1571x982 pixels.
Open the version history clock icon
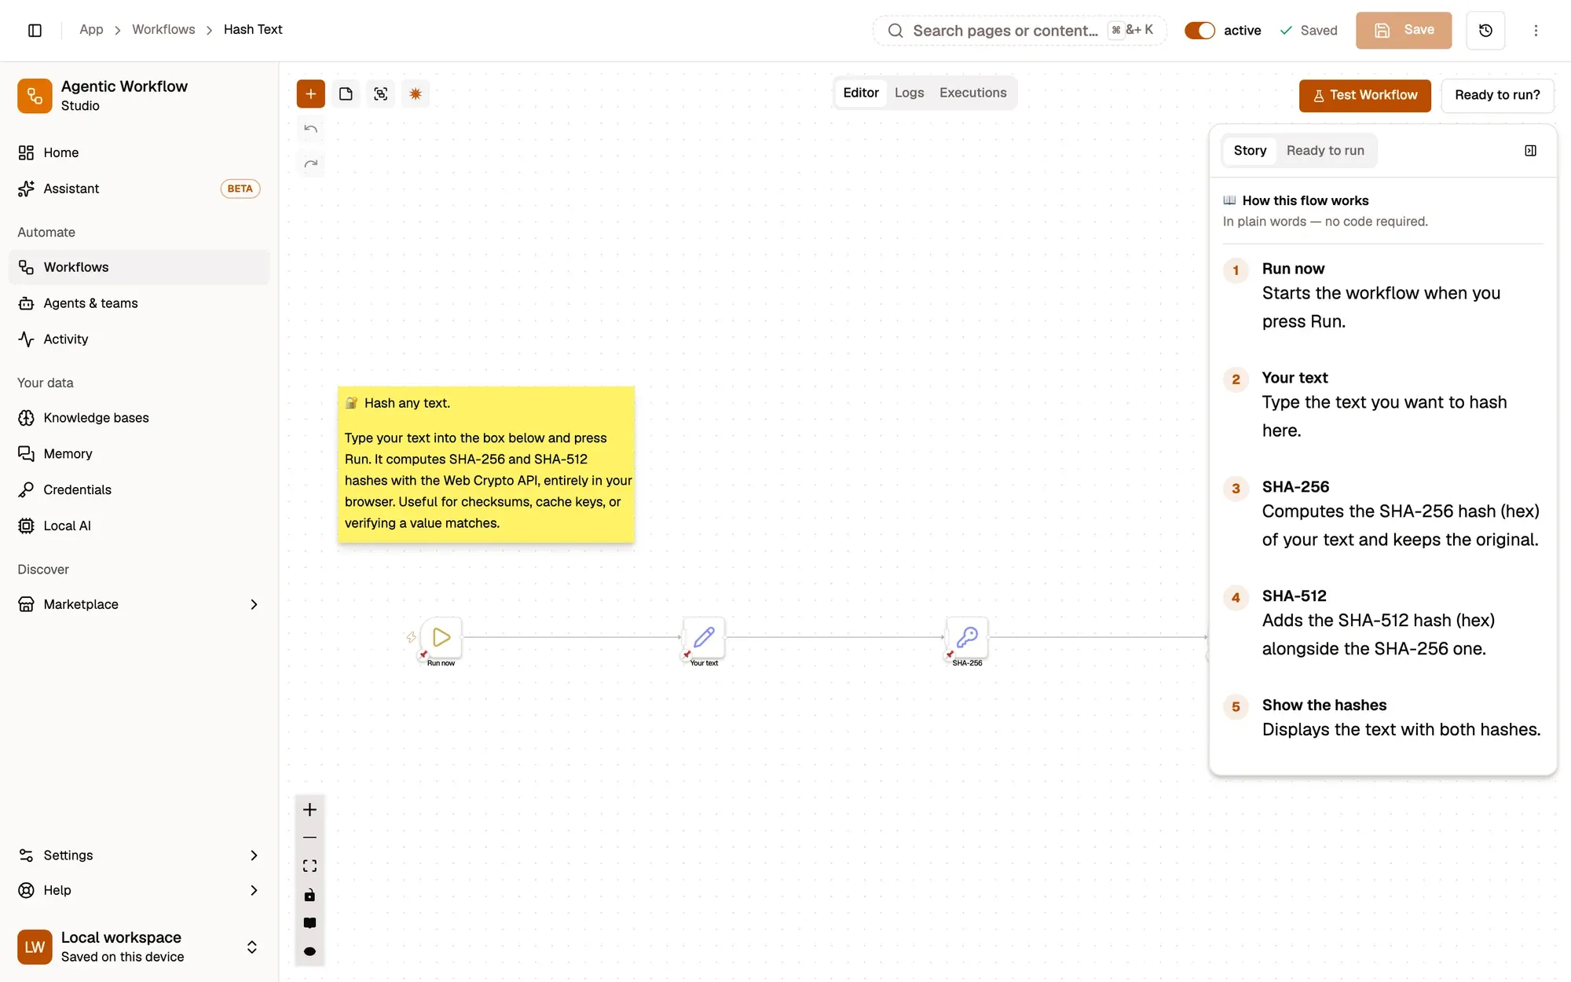coord(1485,31)
